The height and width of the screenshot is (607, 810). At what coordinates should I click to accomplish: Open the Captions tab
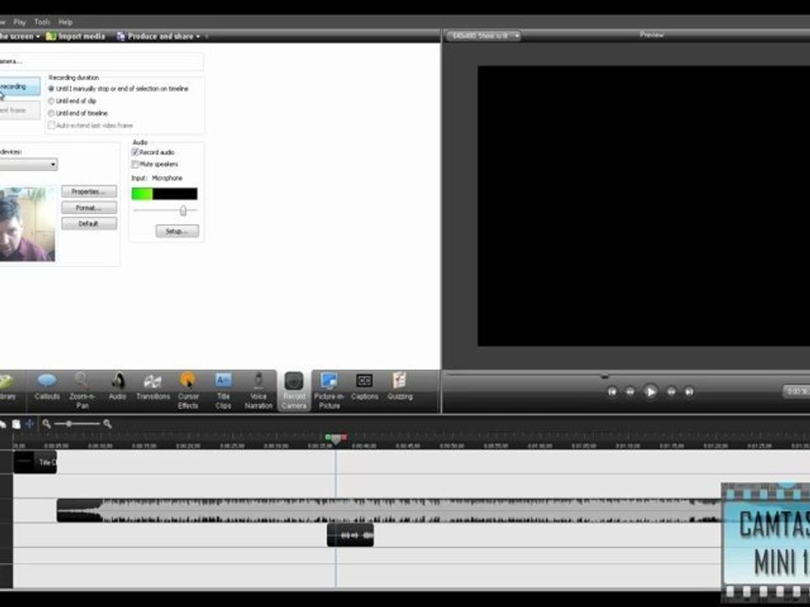tap(364, 387)
